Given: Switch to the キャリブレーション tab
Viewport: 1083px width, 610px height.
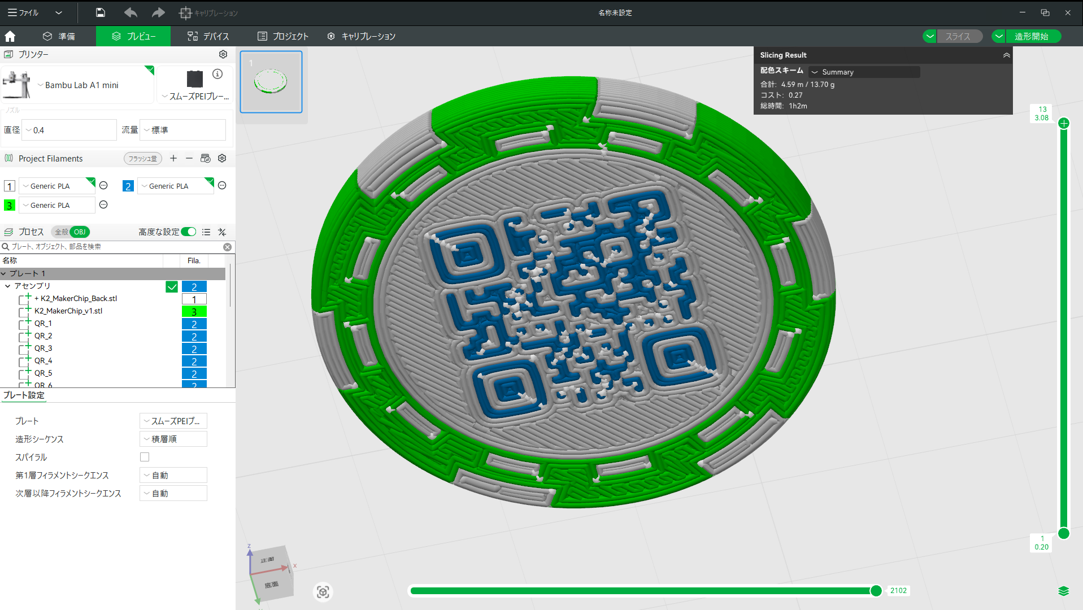Looking at the screenshot, I should [362, 36].
